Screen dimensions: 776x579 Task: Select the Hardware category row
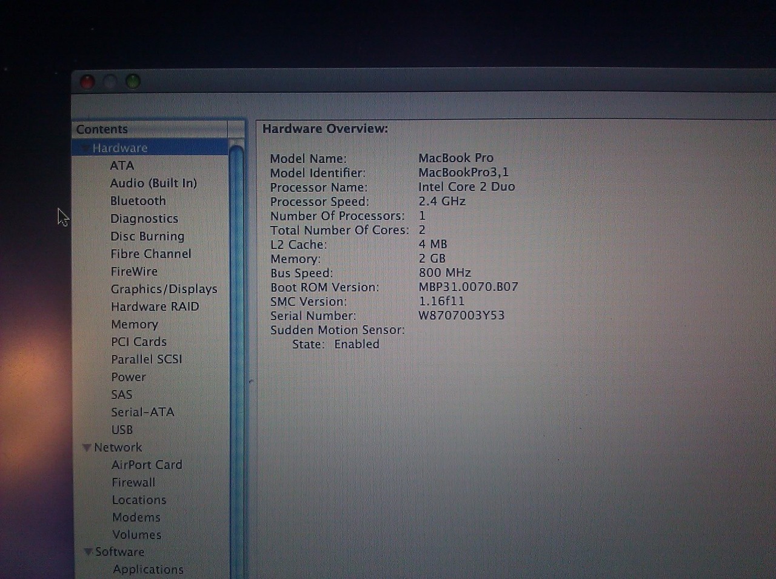click(x=150, y=148)
